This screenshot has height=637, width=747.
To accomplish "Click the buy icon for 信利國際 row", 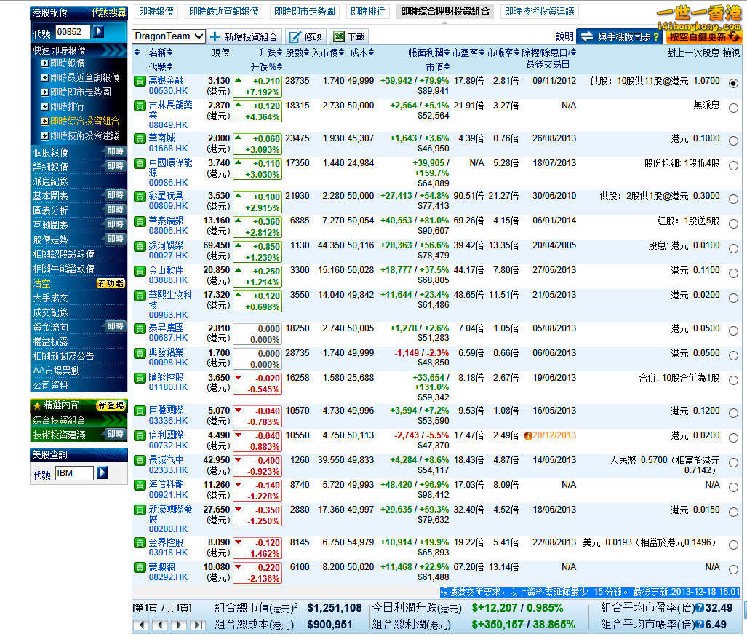I will [140, 436].
